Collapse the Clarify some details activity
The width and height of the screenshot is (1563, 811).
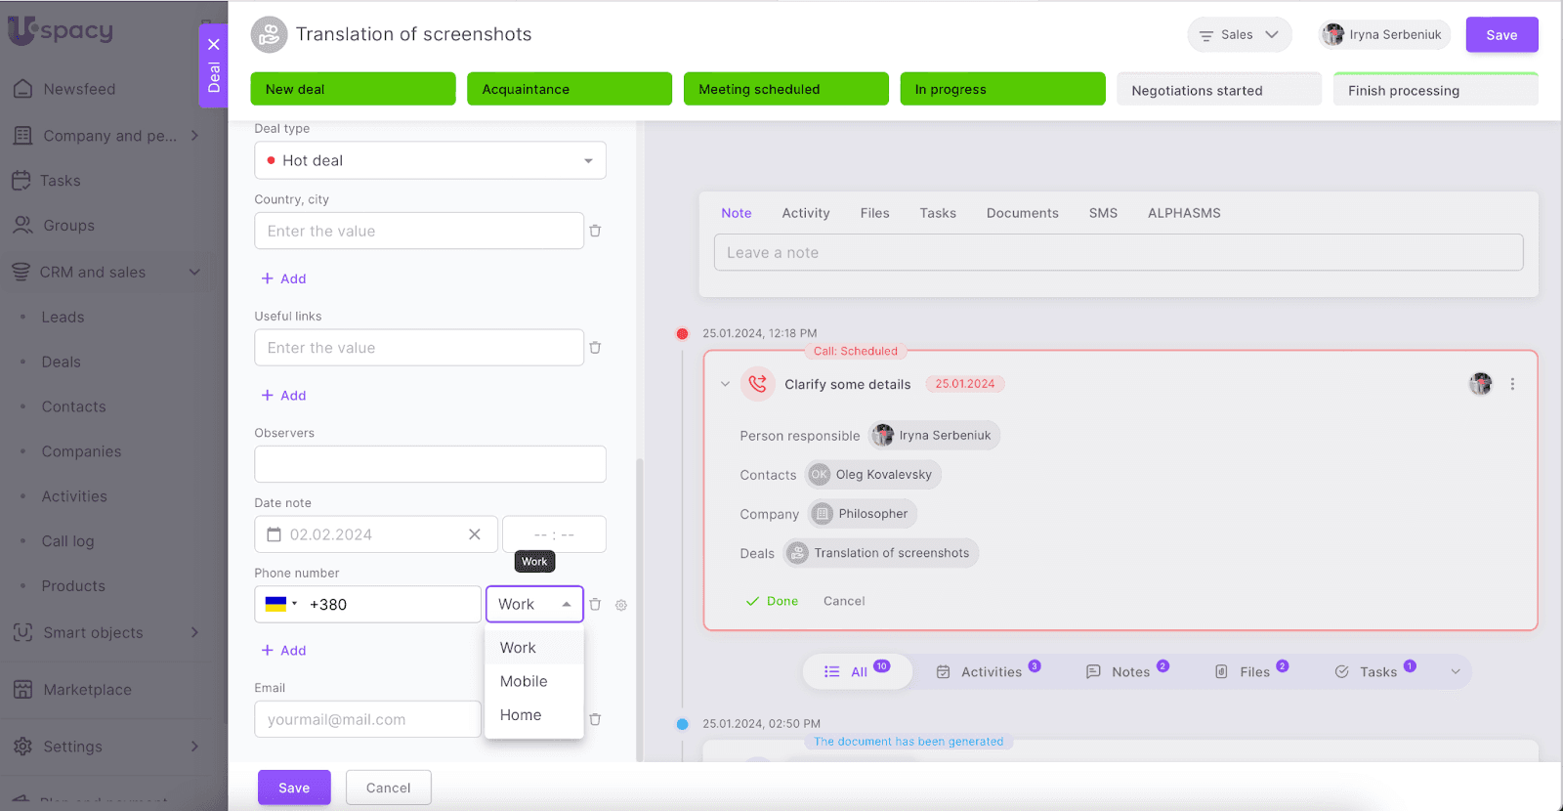click(725, 384)
